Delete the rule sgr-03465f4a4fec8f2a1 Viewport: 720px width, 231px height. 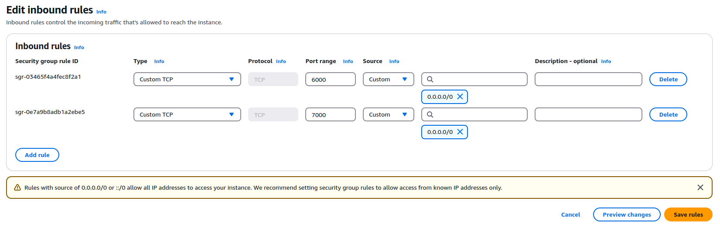668,79
